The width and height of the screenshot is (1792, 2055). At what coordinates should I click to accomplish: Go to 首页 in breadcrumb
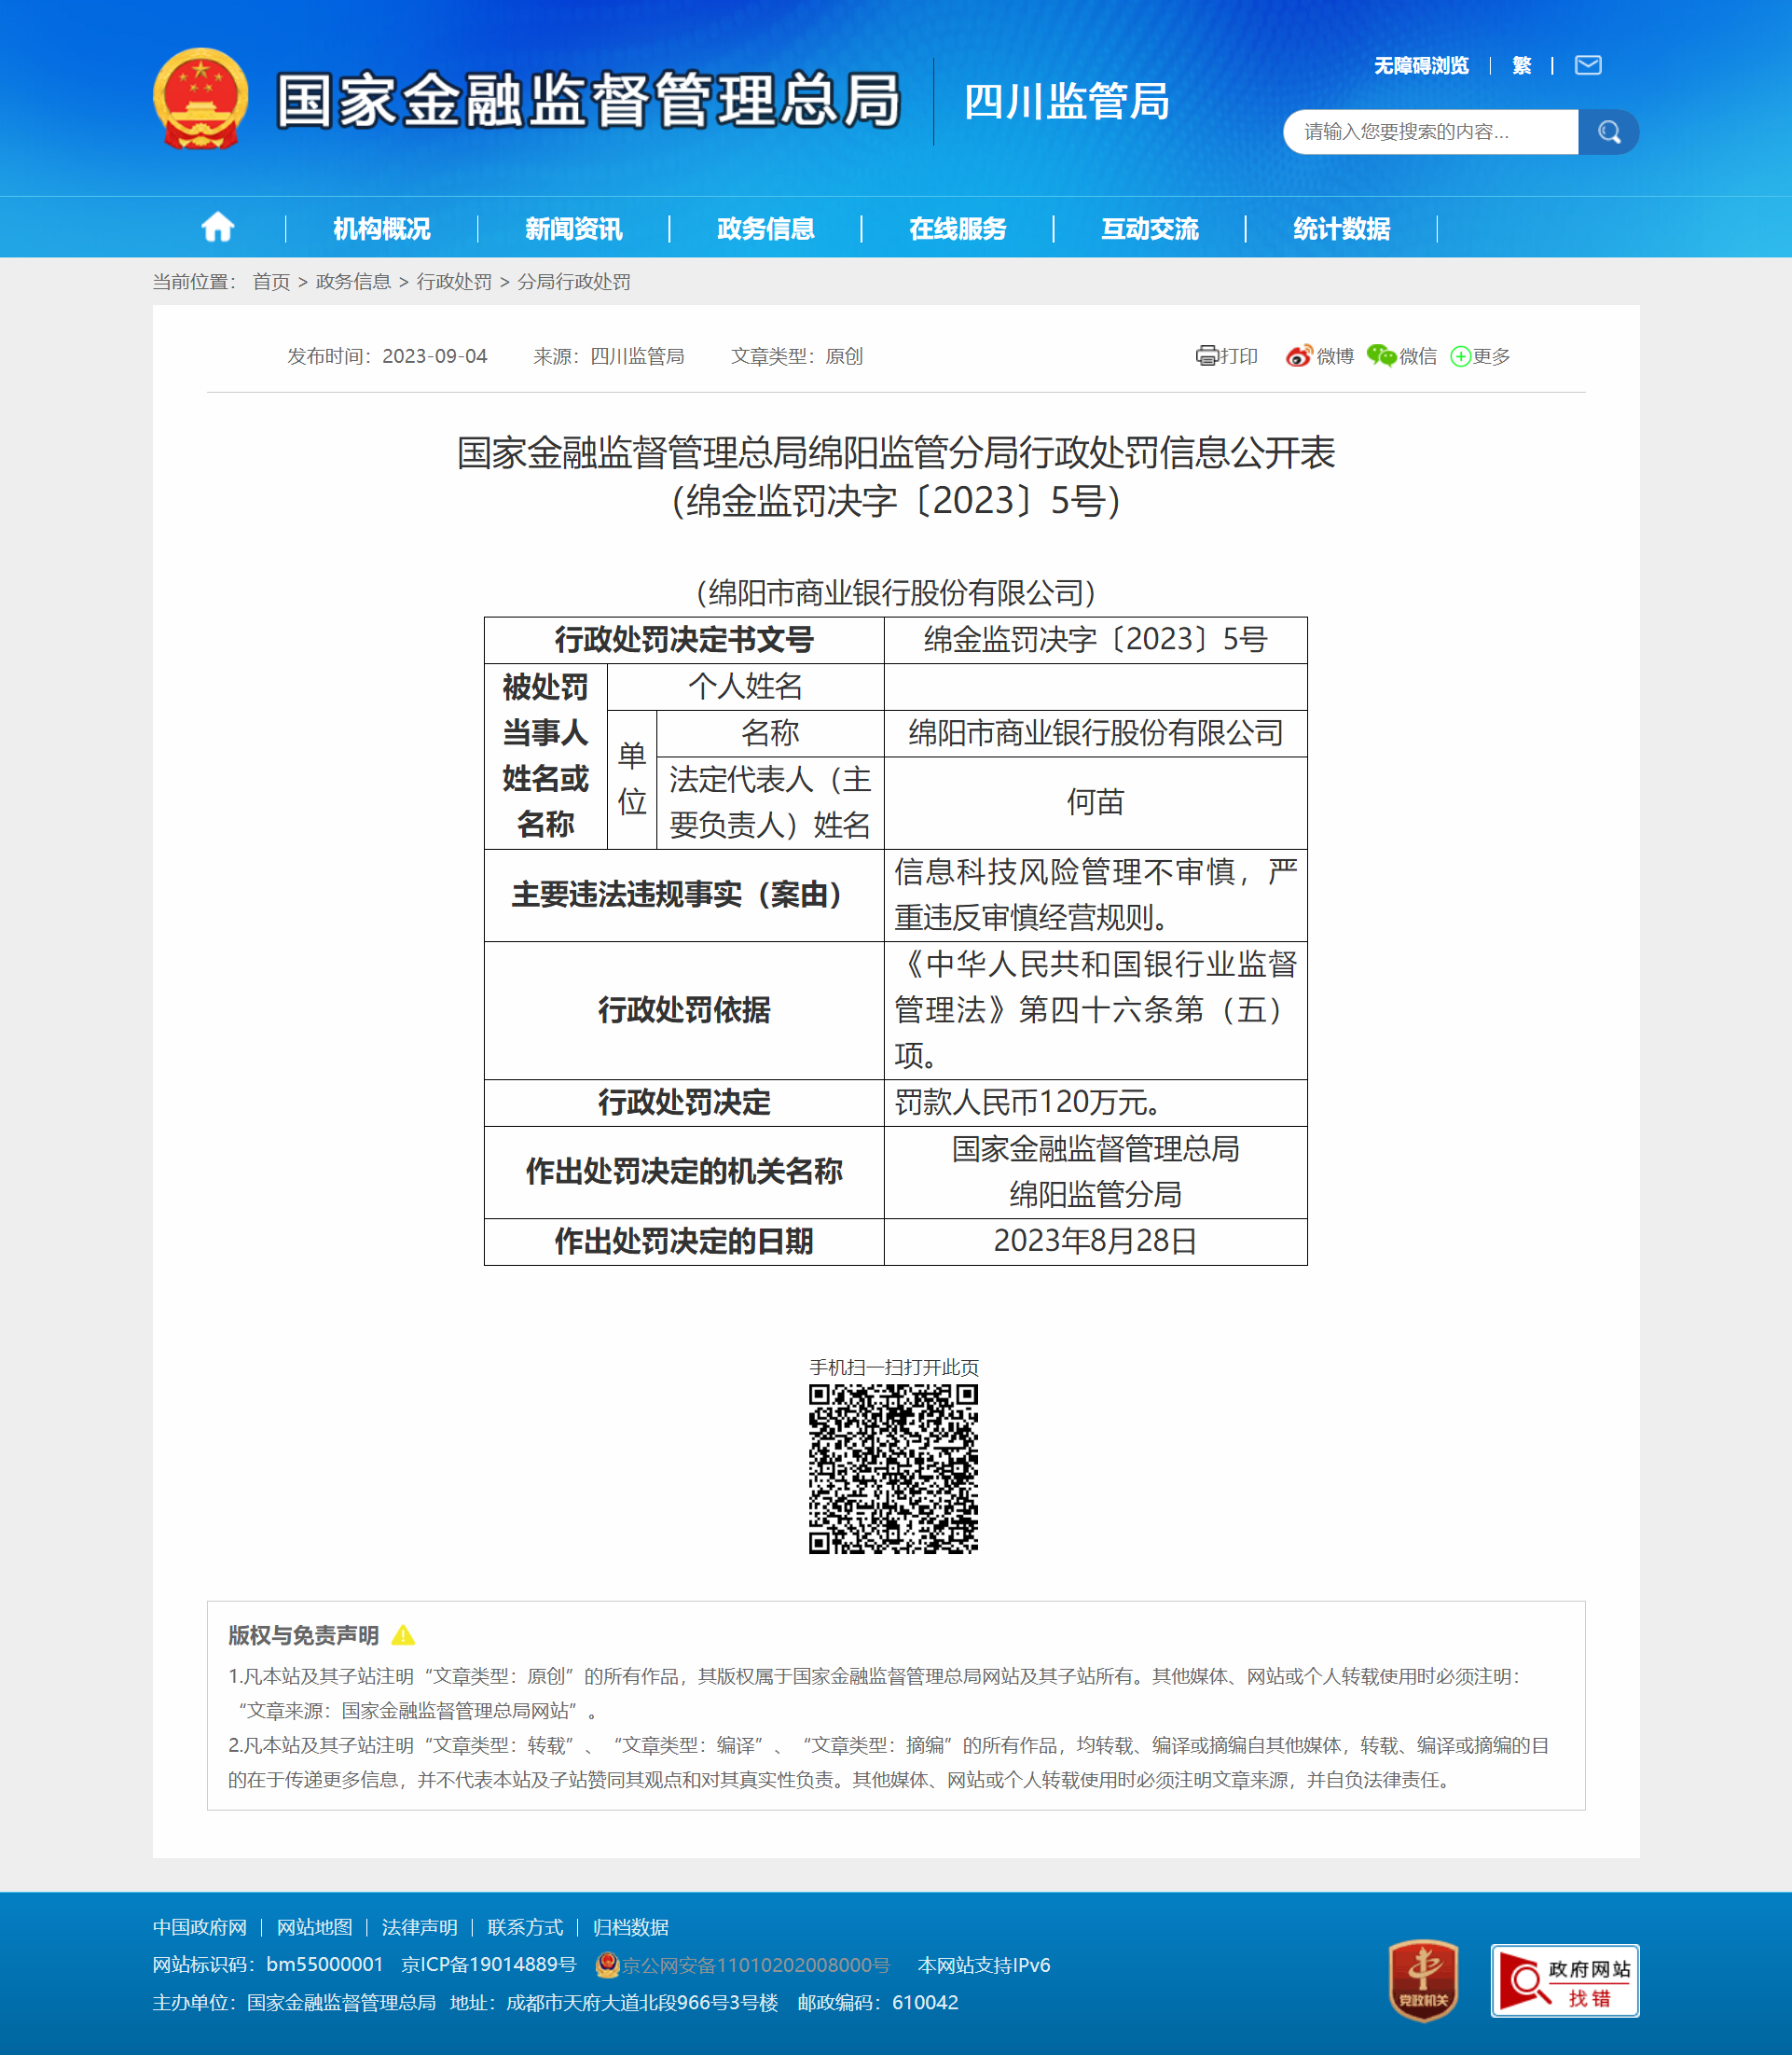[x=271, y=282]
